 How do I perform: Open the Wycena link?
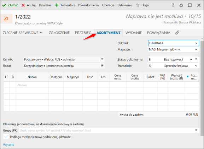coord(8,145)
